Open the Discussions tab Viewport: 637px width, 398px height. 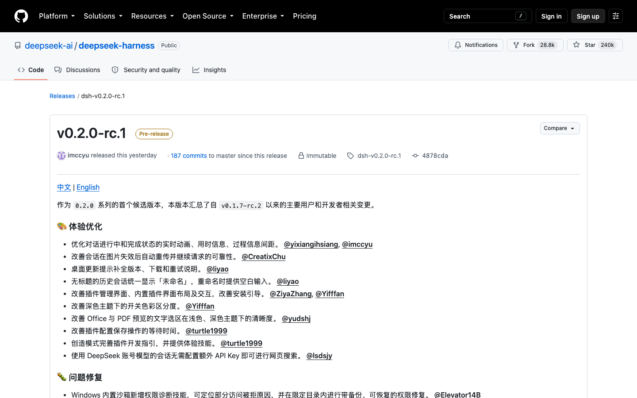[x=77, y=70]
